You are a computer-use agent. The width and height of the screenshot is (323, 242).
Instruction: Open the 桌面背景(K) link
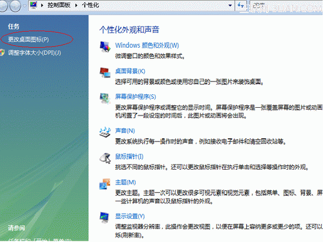coord(130,71)
